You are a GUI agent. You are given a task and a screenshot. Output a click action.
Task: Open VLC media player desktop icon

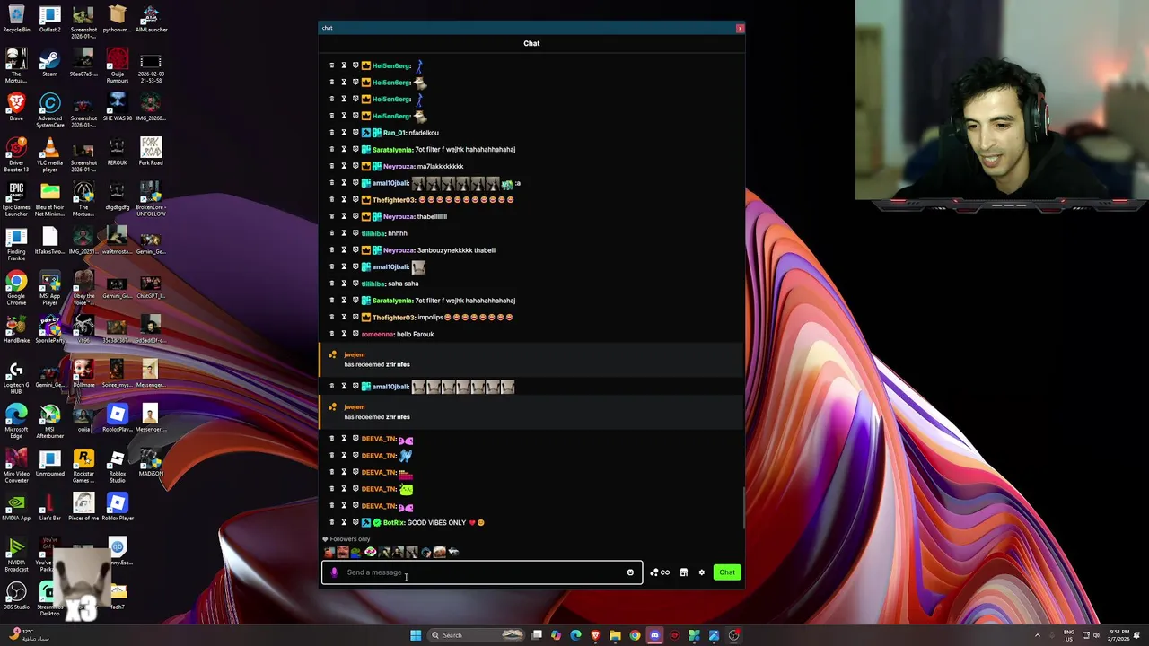click(49, 155)
